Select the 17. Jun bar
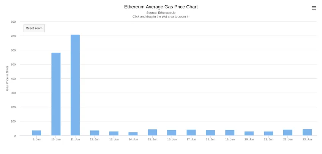This screenshot has width=322, height=154. (191, 132)
